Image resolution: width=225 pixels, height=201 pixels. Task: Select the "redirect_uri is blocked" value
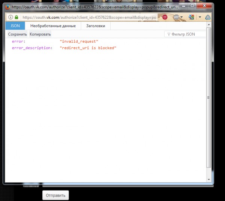88,48
